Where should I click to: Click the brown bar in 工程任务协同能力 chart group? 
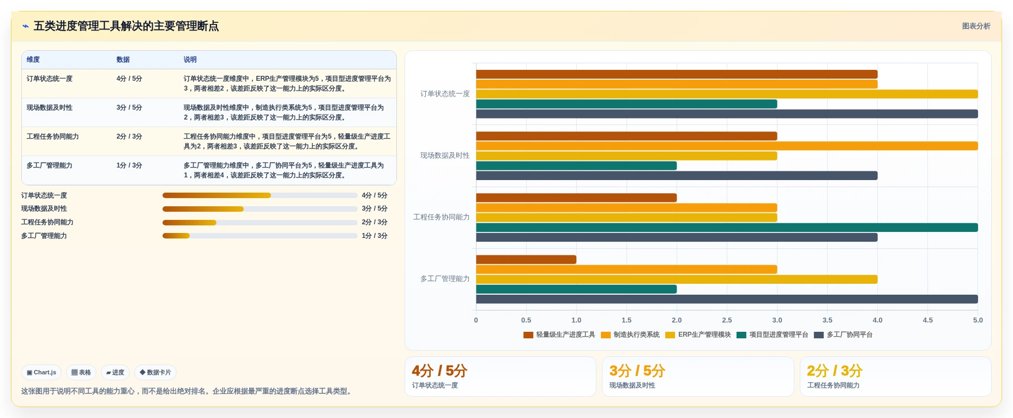[x=576, y=198]
